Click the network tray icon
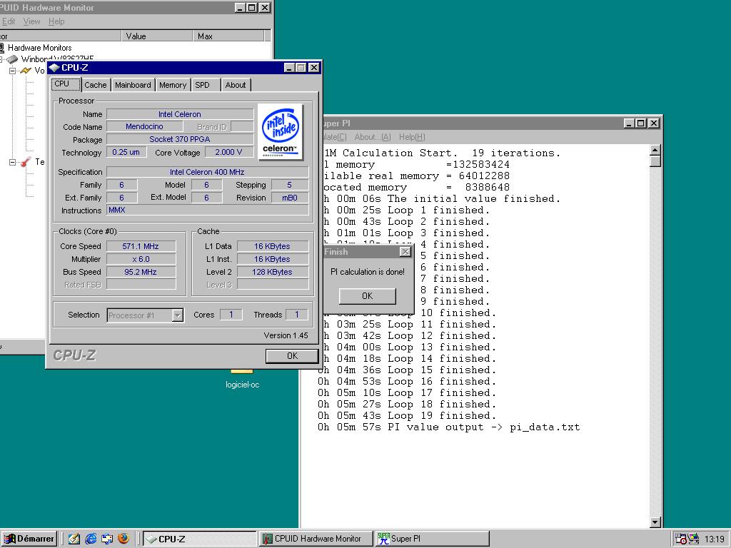The height and width of the screenshot is (548, 731). tap(694, 539)
